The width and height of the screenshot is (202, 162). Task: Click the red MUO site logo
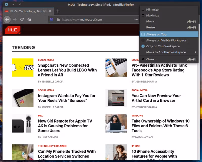click(x=12, y=30)
